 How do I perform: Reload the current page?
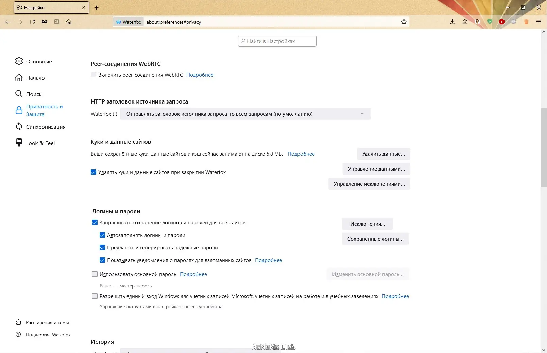click(32, 22)
